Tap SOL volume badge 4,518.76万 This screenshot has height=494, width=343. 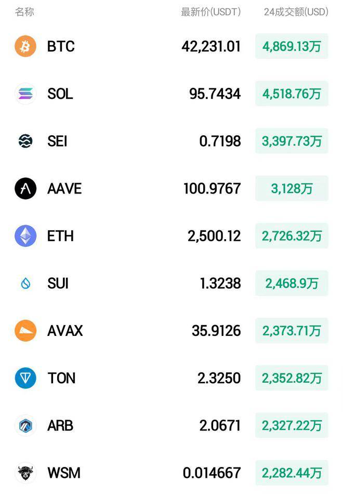[x=292, y=94]
